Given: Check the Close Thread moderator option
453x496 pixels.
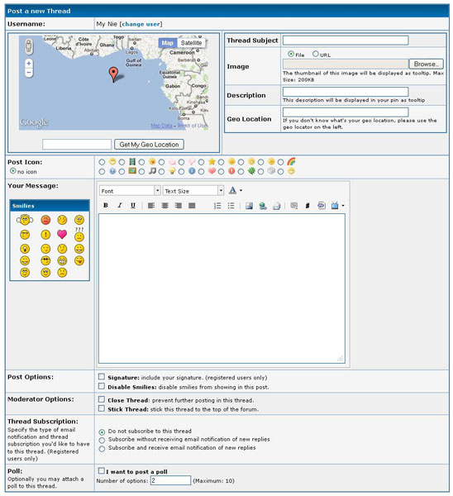Looking at the screenshot, I should coord(101,399).
